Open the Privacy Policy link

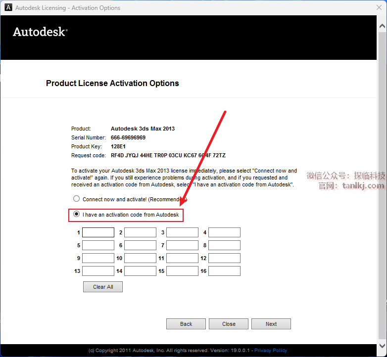[271, 351]
